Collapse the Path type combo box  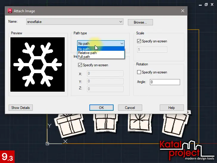(122, 44)
